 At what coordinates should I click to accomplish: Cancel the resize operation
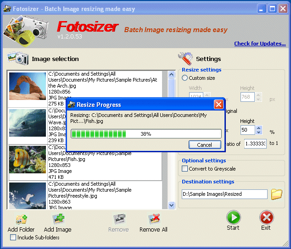tap(205, 144)
